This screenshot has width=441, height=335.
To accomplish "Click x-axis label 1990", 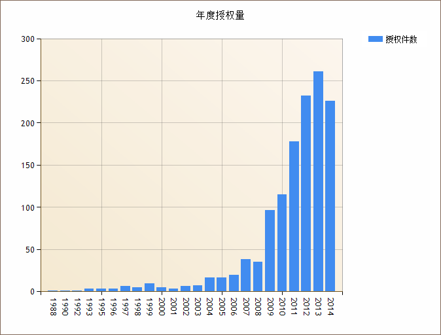I will coord(65,307).
